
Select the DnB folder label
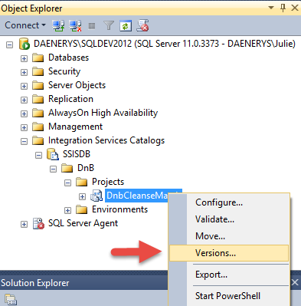click(86, 168)
